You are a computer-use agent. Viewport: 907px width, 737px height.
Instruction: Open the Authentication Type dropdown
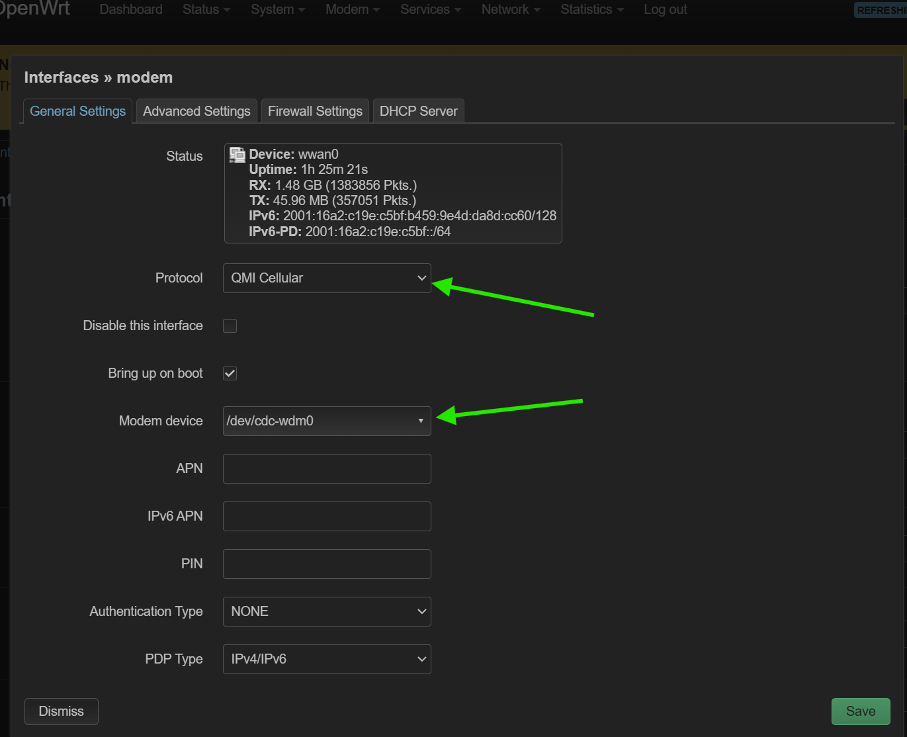[x=327, y=611]
